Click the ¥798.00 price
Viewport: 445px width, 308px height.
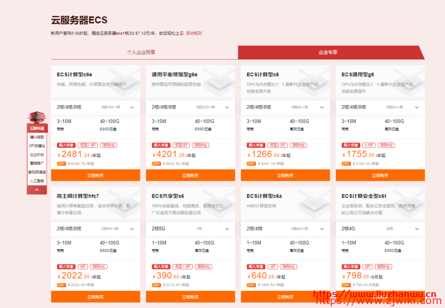[x=355, y=276]
